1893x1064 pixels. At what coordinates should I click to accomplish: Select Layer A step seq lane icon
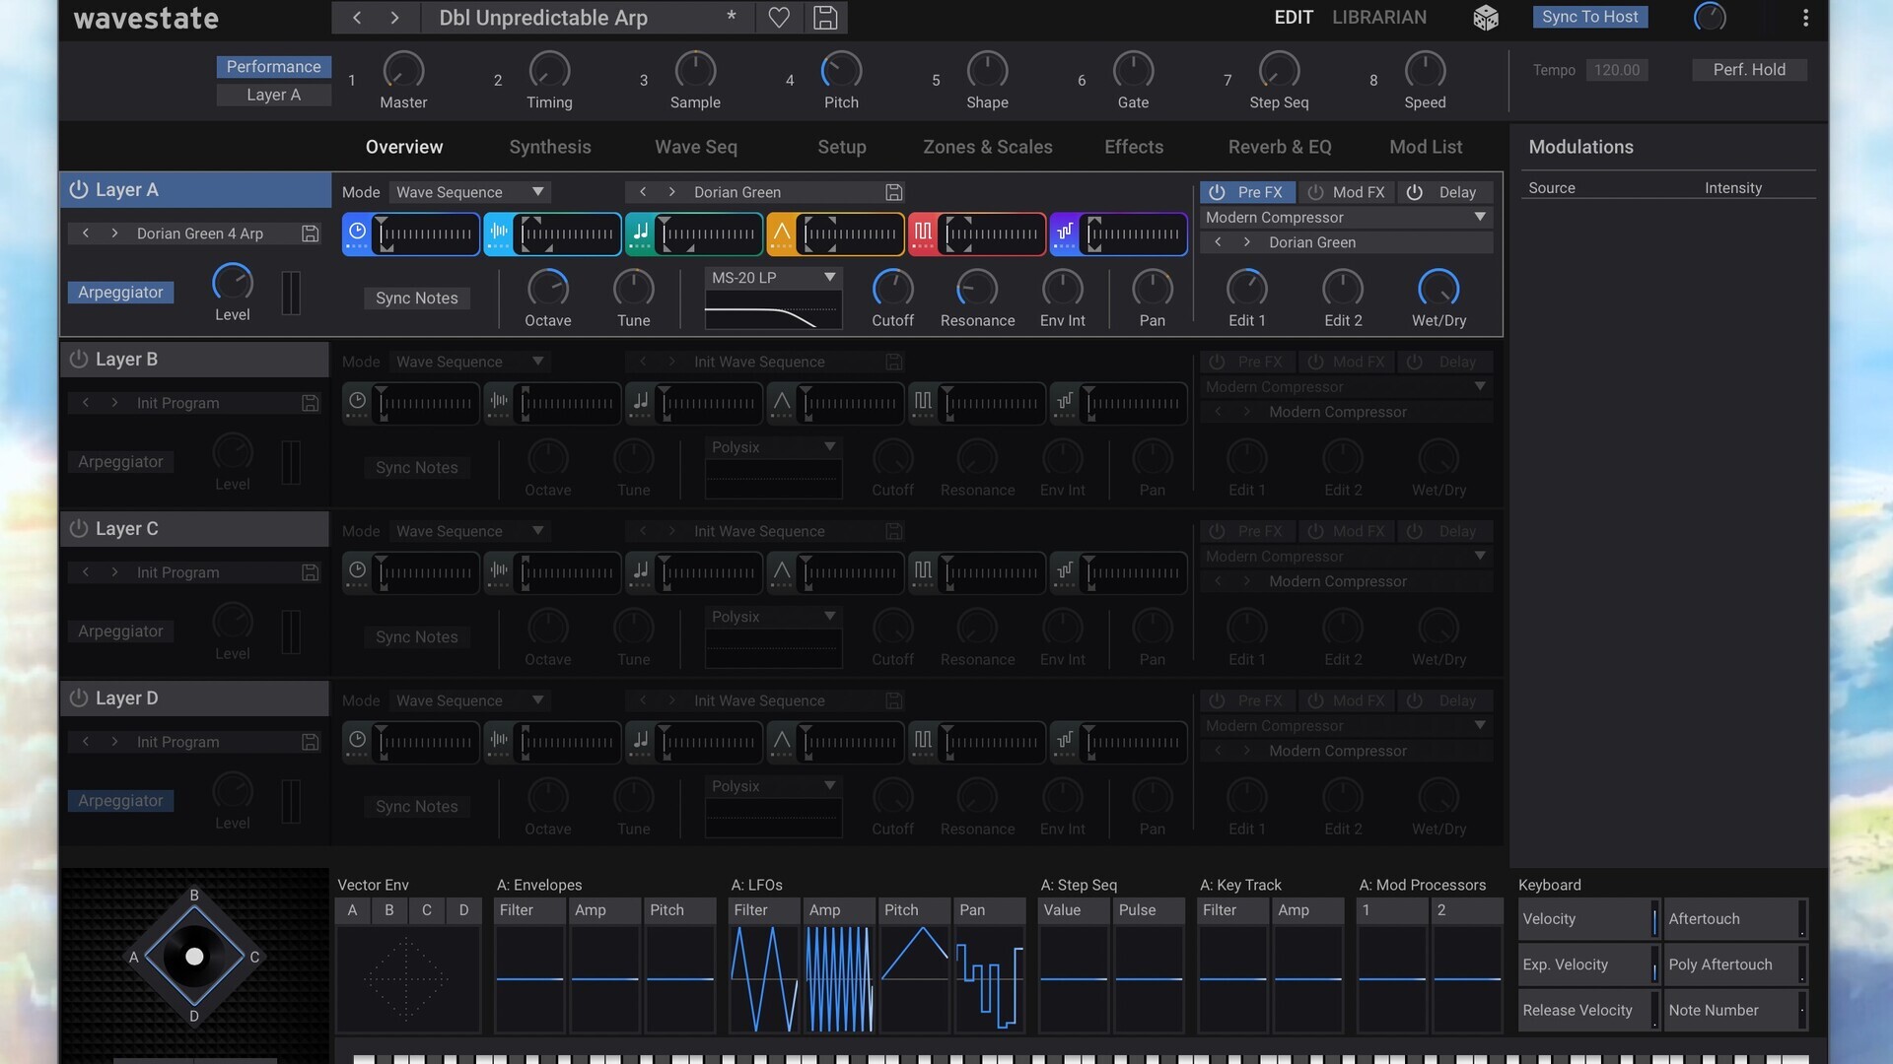(x=1065, y=233)
